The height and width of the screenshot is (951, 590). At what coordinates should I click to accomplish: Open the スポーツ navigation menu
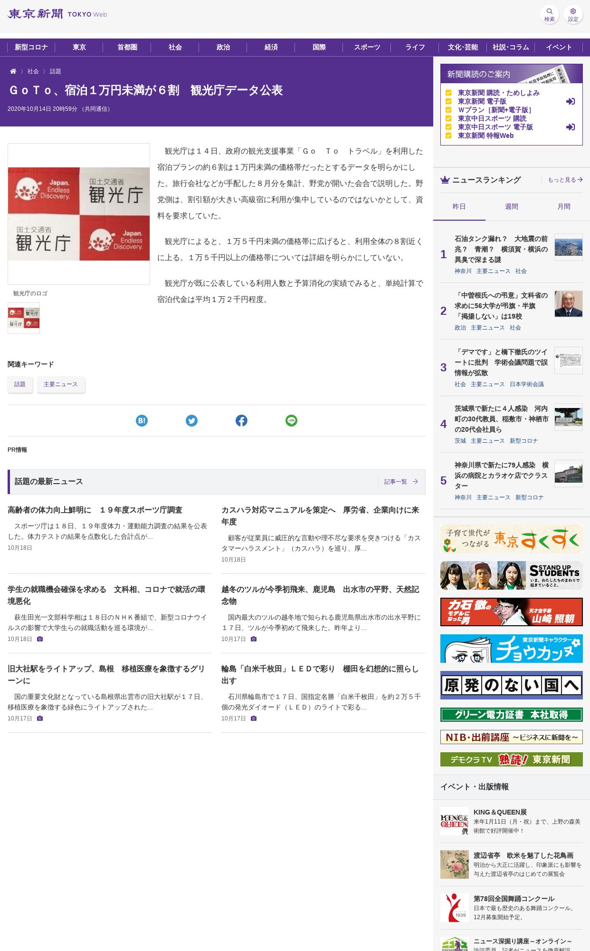[x=367, y=47]
